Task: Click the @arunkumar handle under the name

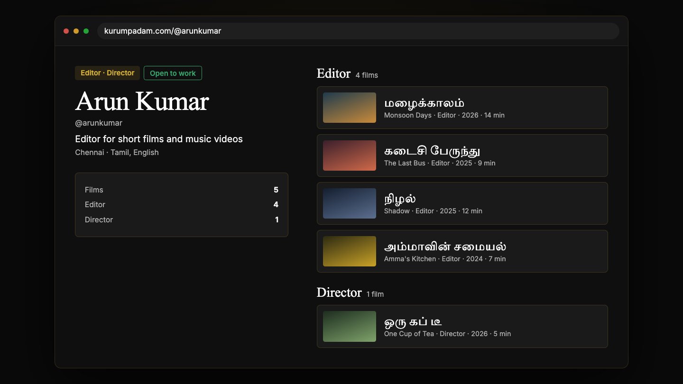Action: pyautogui.click(x=99, y=123)
